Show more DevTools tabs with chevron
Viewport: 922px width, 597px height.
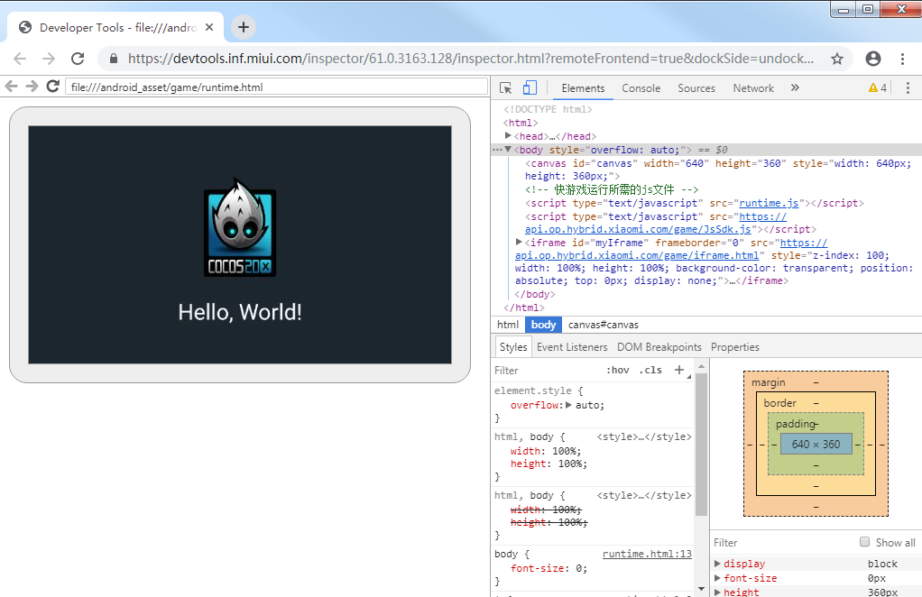click(795, 88)
